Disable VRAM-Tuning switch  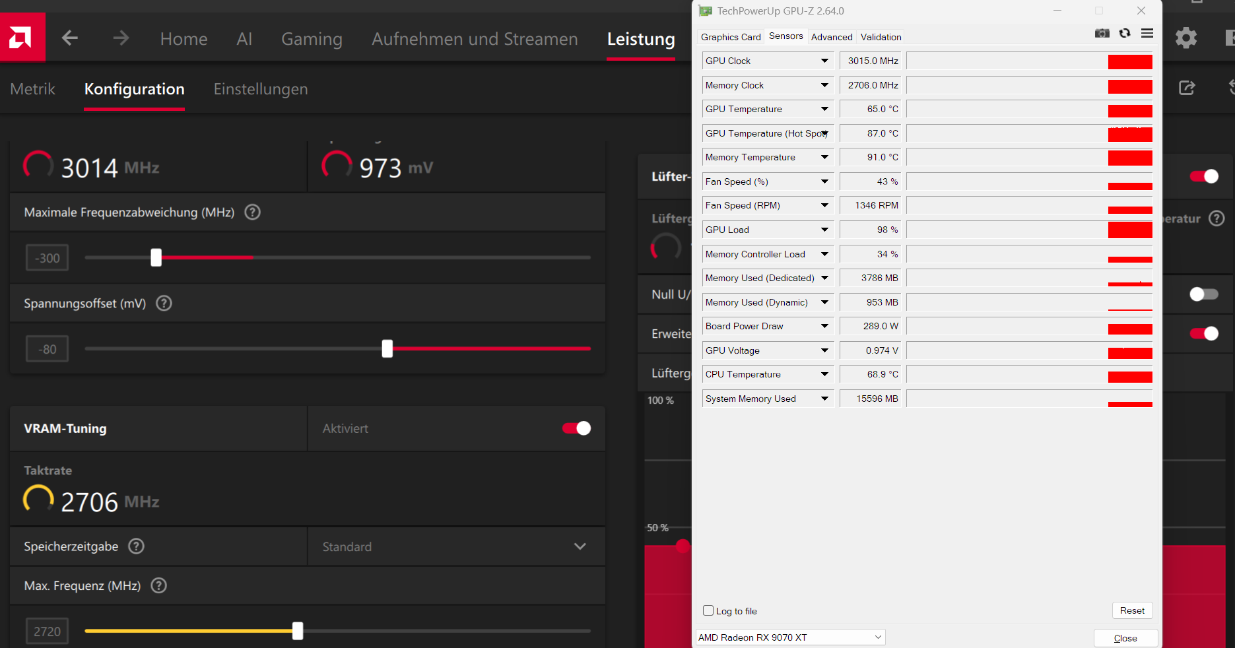[576, 429]
